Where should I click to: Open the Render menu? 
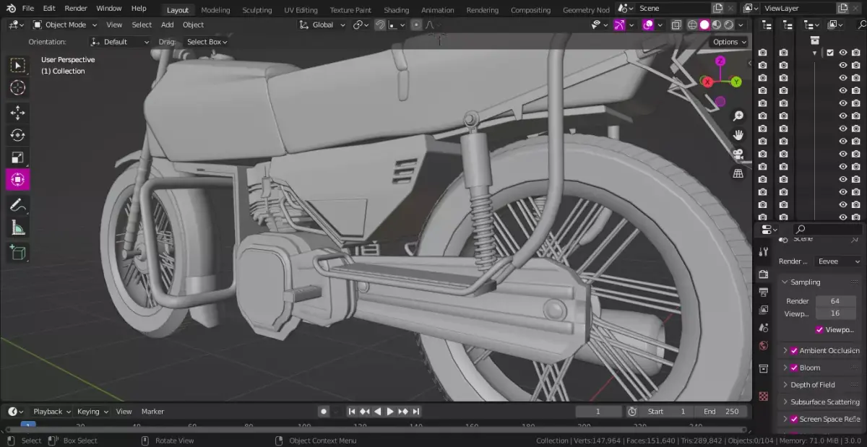76,8
